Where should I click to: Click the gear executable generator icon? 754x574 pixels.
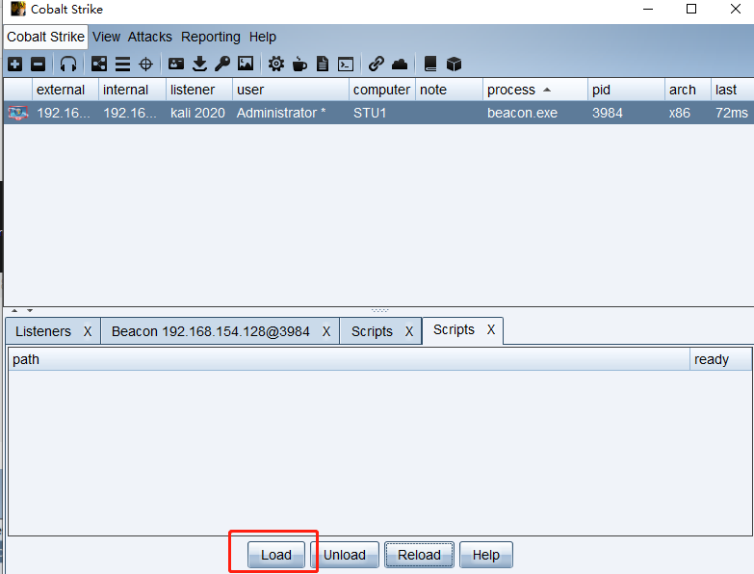[x=276, y=64]
